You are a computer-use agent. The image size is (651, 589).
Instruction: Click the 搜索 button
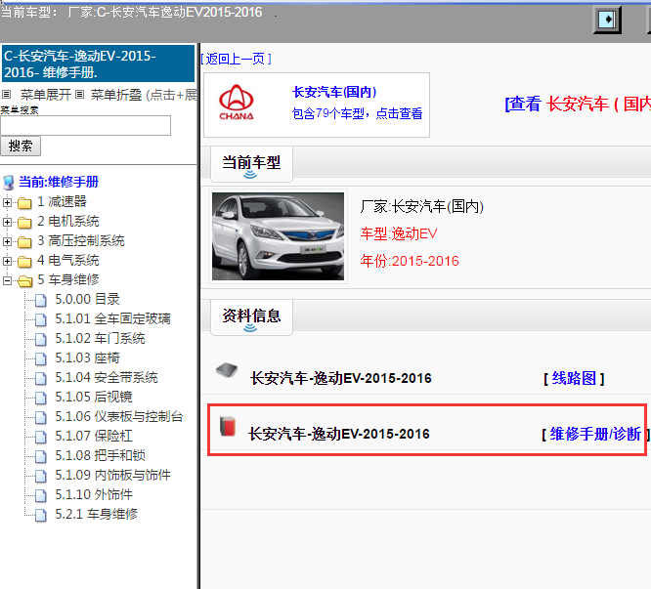pyautogui.click(x=21, y=146)
